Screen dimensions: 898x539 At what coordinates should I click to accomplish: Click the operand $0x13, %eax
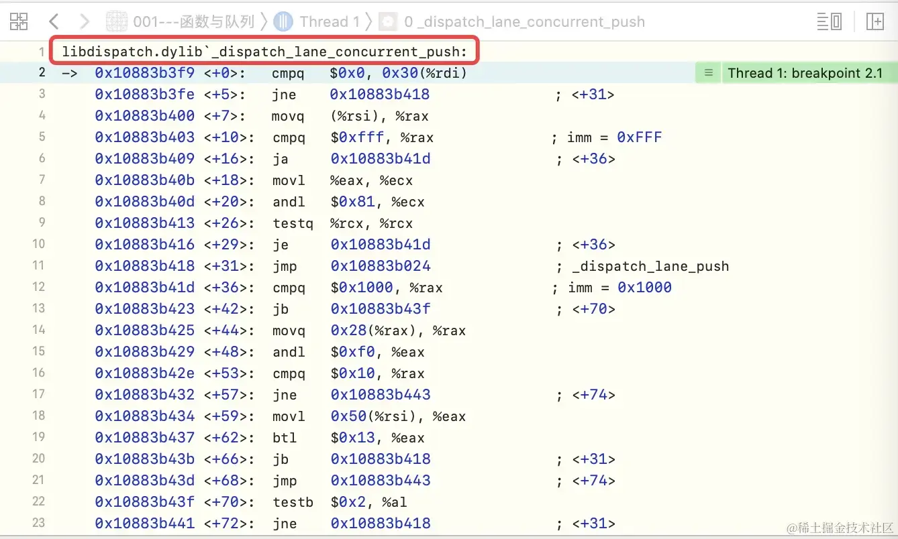pyautogui.click(x=377, y=438)
